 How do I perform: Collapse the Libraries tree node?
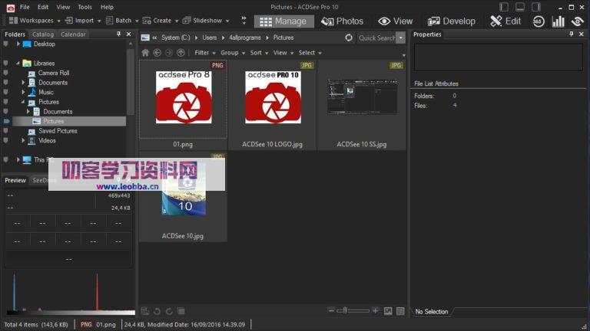coord(18,63)
